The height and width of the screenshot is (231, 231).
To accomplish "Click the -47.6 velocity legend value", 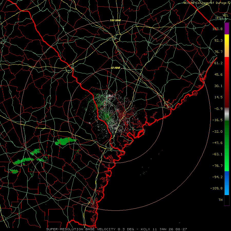I will [x=217, y=143].
